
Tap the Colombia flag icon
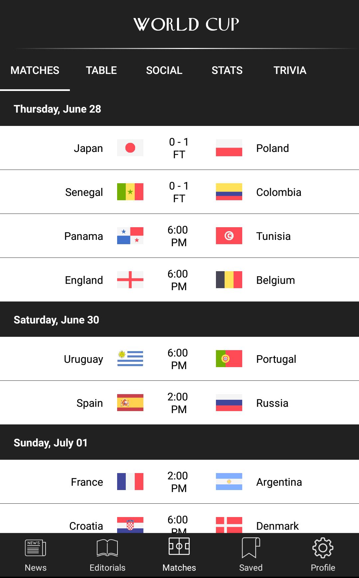pos(229,192)
